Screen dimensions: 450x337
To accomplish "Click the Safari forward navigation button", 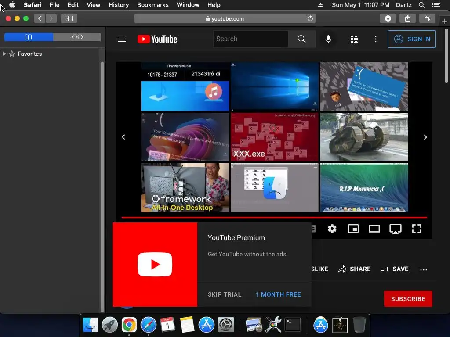I will [51, 18].
